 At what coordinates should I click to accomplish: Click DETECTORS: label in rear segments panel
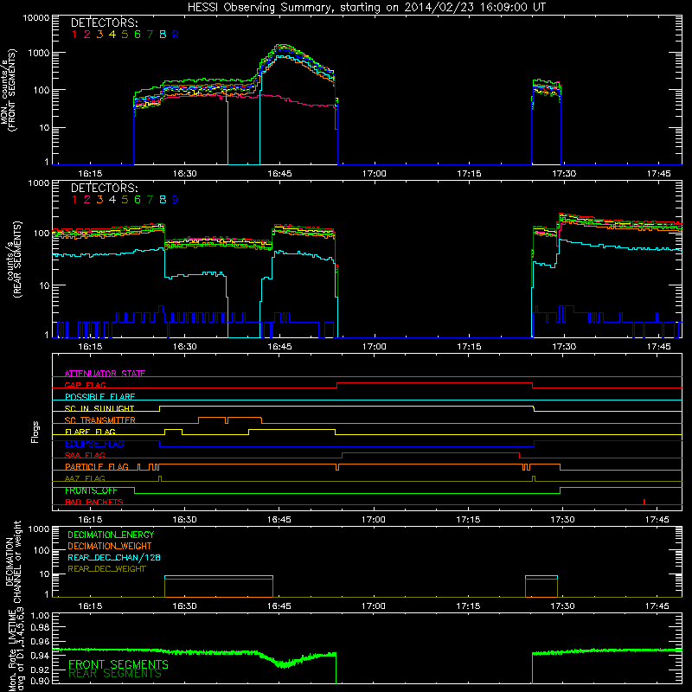click(104, 189)
